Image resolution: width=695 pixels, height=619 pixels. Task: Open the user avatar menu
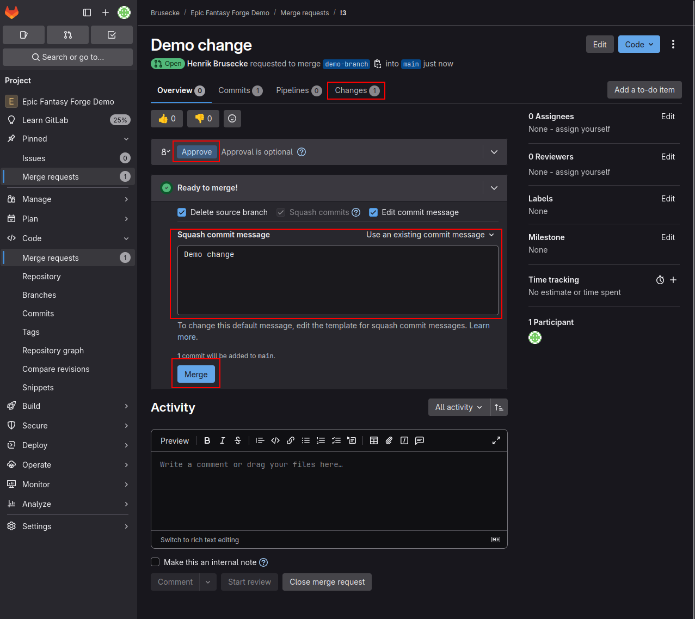(x=124, y=13)
